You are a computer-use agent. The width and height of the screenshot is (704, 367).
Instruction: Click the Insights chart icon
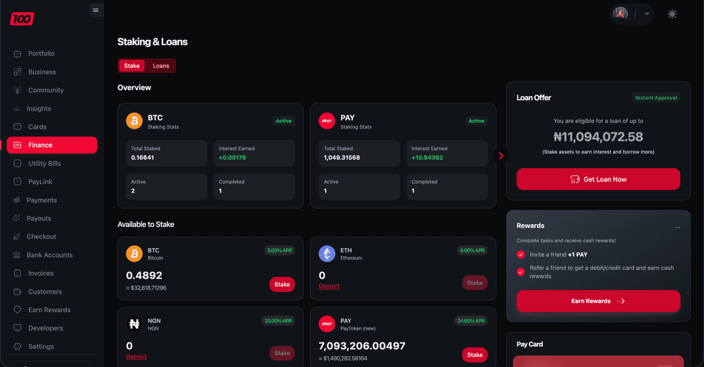(17, 108)
